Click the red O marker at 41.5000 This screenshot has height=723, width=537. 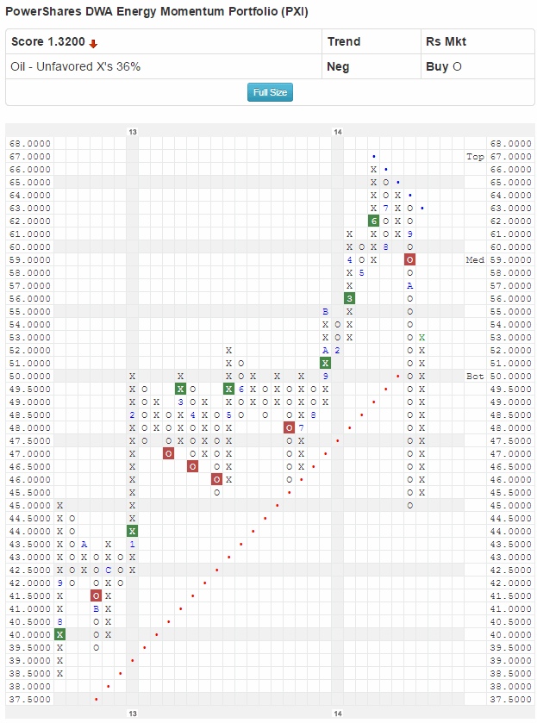tap(96, 595)
